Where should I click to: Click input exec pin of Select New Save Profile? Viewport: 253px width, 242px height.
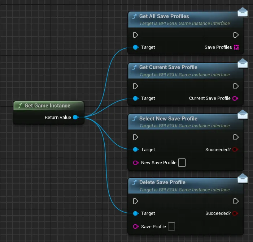pyautogui.click(x=135, y=137)
